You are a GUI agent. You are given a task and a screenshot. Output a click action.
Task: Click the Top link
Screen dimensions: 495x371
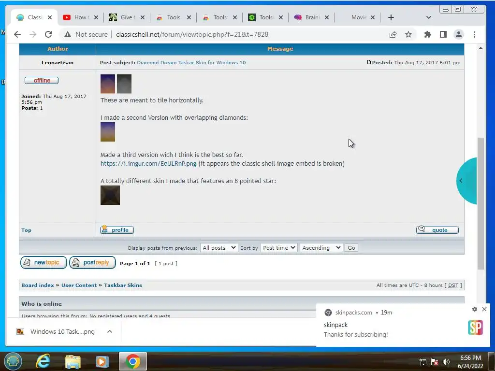coord(26,230)
